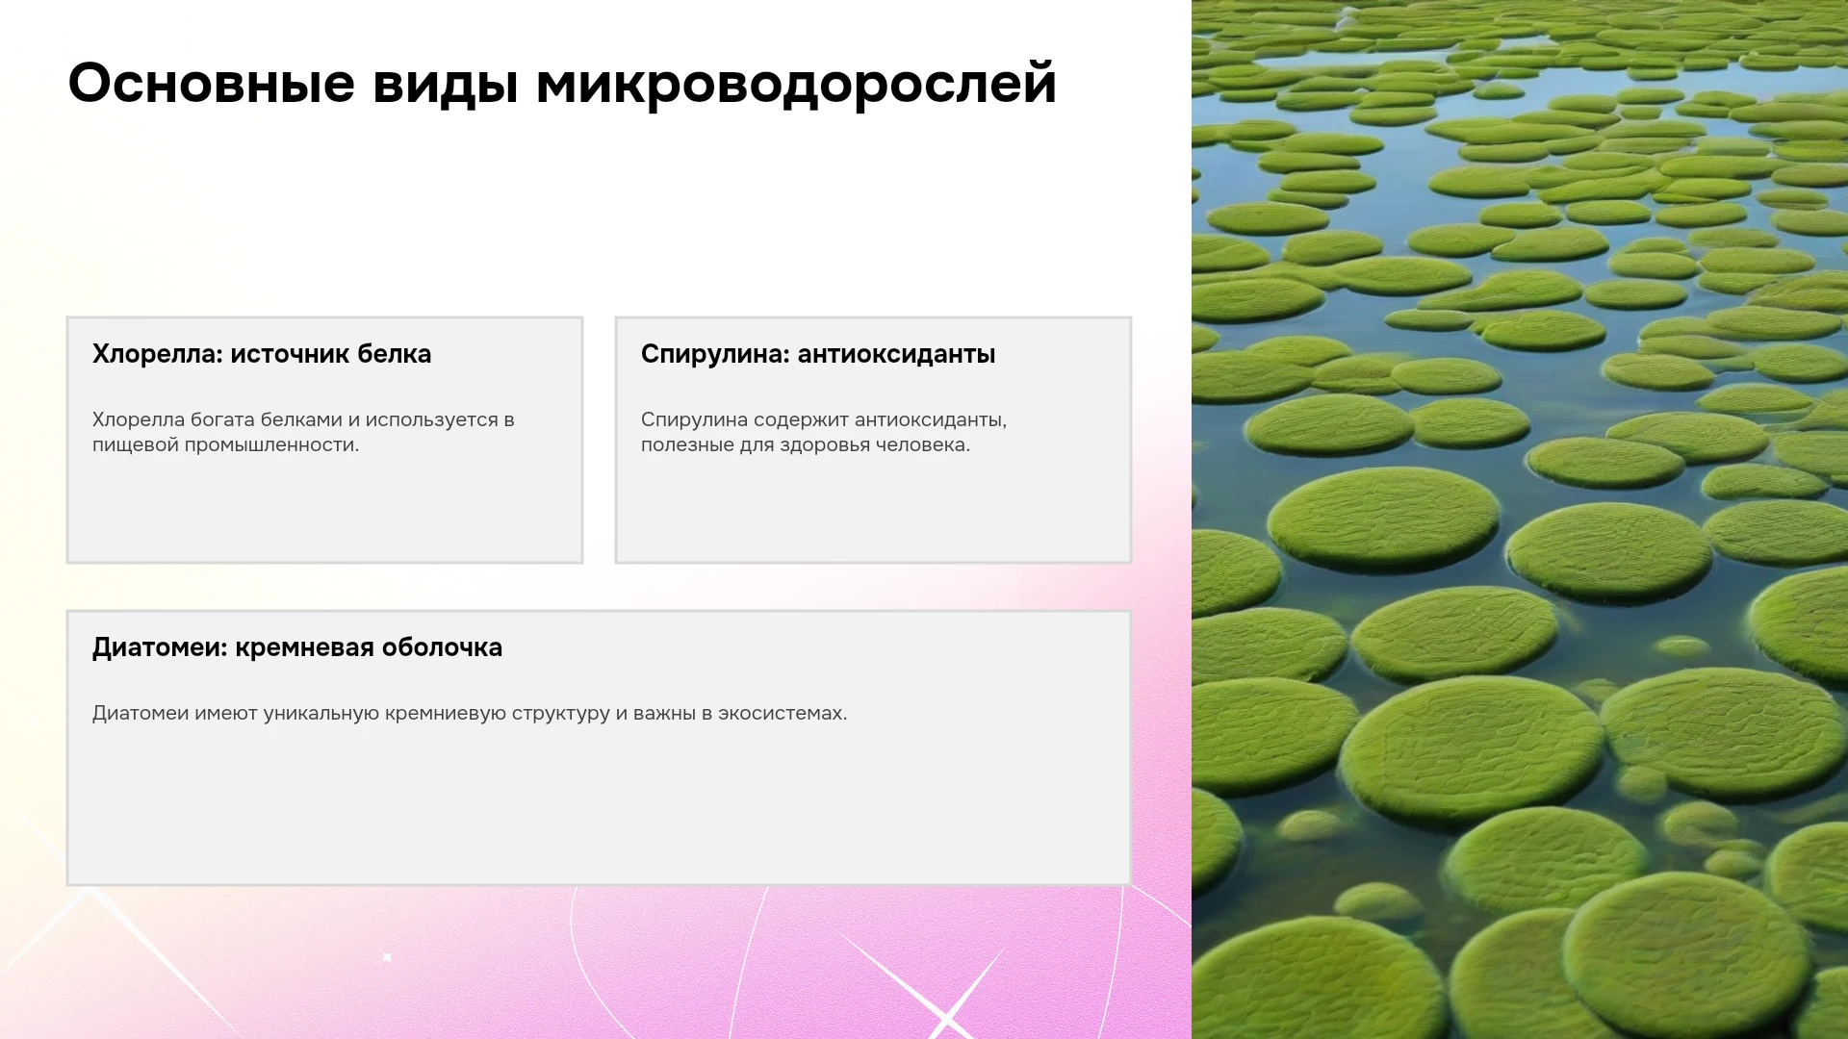Click the word 'экосистемах' in the Диатомеи text

[x=783, y=713]
